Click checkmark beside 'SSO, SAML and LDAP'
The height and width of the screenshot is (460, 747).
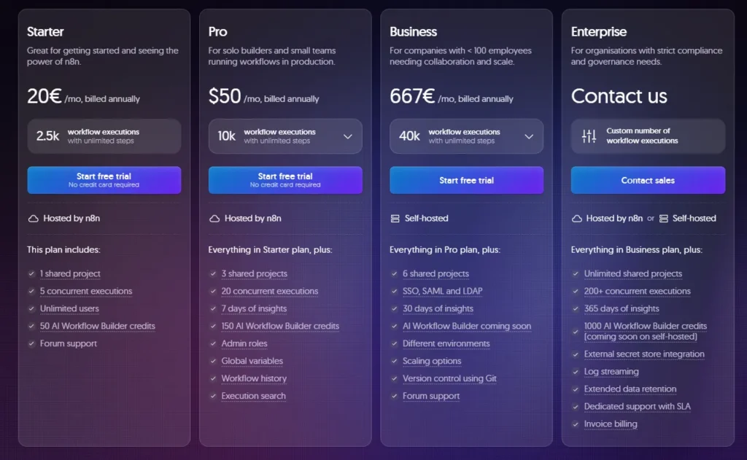[x=395, y=291]
